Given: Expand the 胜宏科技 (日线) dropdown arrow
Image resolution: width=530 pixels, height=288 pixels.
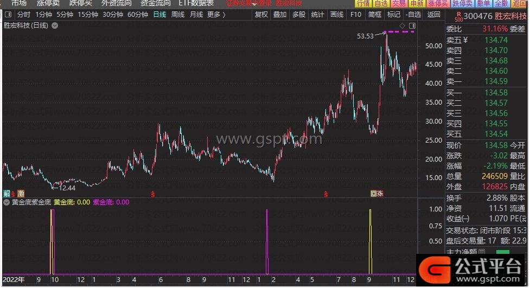Looking at the screenshot, I should tap(54, 25).
